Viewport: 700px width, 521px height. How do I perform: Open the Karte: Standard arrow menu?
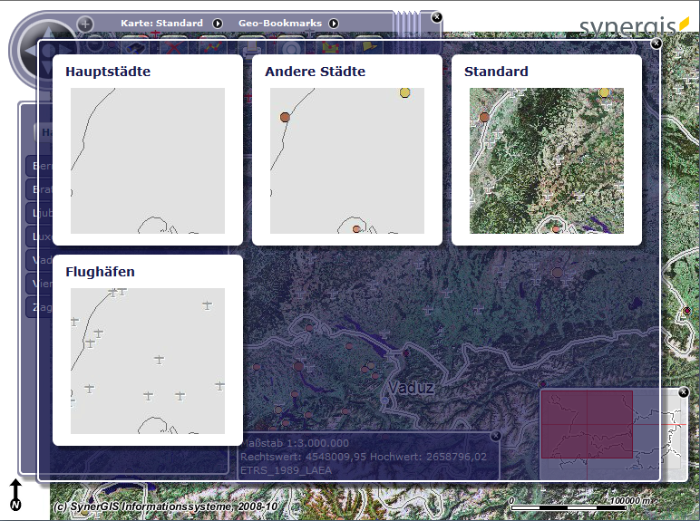point(218,24)
